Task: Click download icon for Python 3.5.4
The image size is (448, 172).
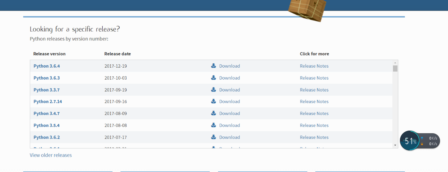Action: [213, 125]
